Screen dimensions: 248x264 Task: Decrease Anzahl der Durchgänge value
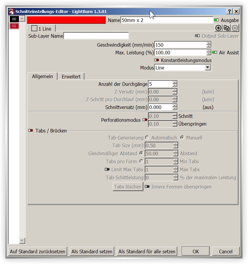click(x=175, y=86)
